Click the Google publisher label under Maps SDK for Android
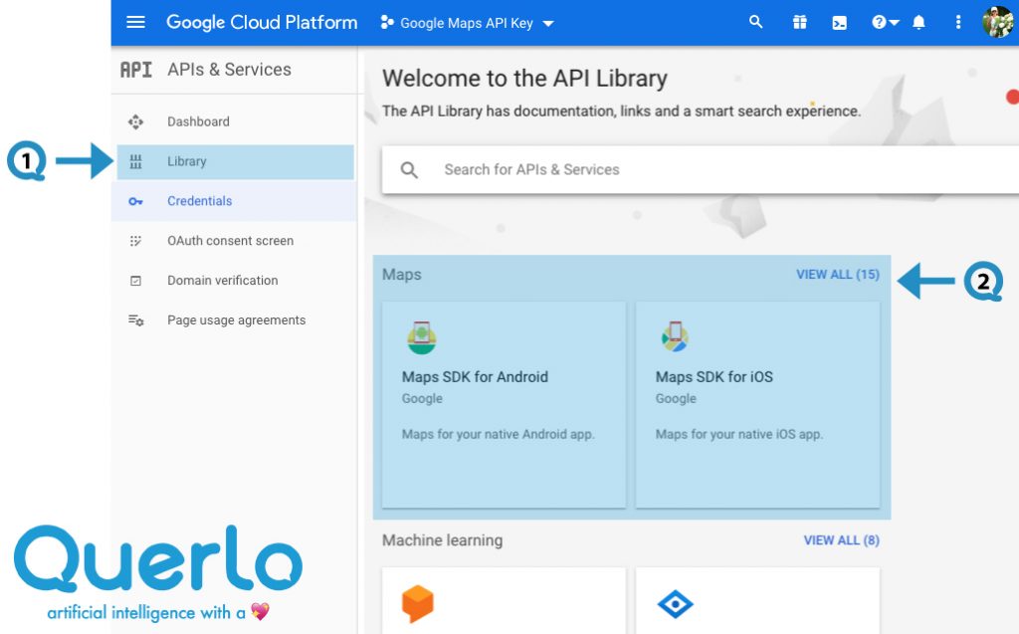Viewport: 1019px width, 634px height. [x=422, y=398]
